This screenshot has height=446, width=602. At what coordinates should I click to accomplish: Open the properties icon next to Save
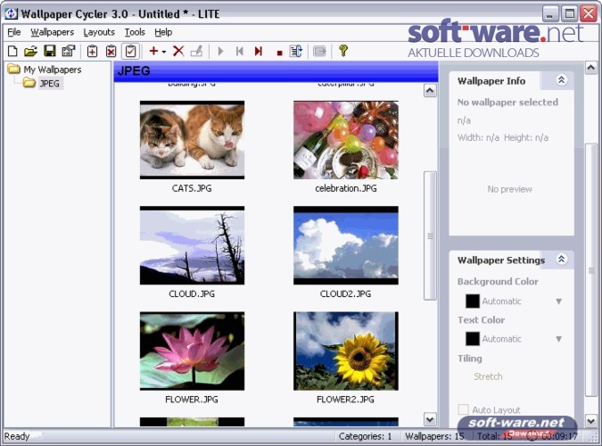tap(69, 51)
